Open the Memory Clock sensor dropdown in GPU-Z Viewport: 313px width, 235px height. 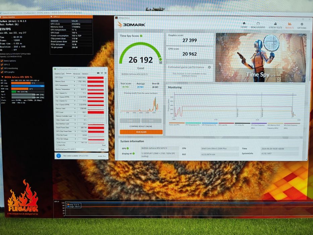(x=74, y=82)
